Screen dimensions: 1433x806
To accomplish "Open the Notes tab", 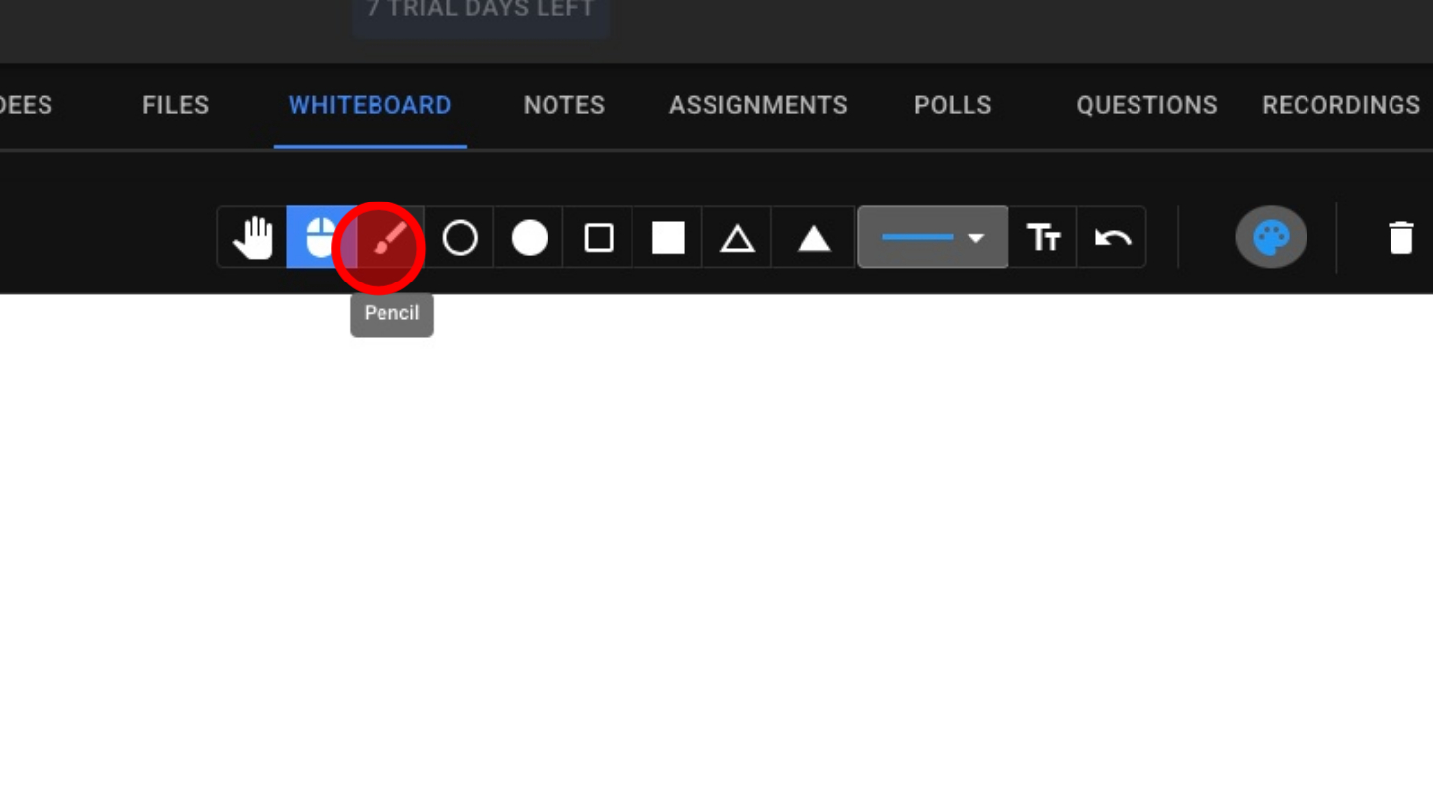I will (x=563, y=106).
